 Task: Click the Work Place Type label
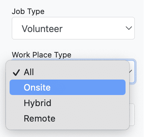[42, 55]
